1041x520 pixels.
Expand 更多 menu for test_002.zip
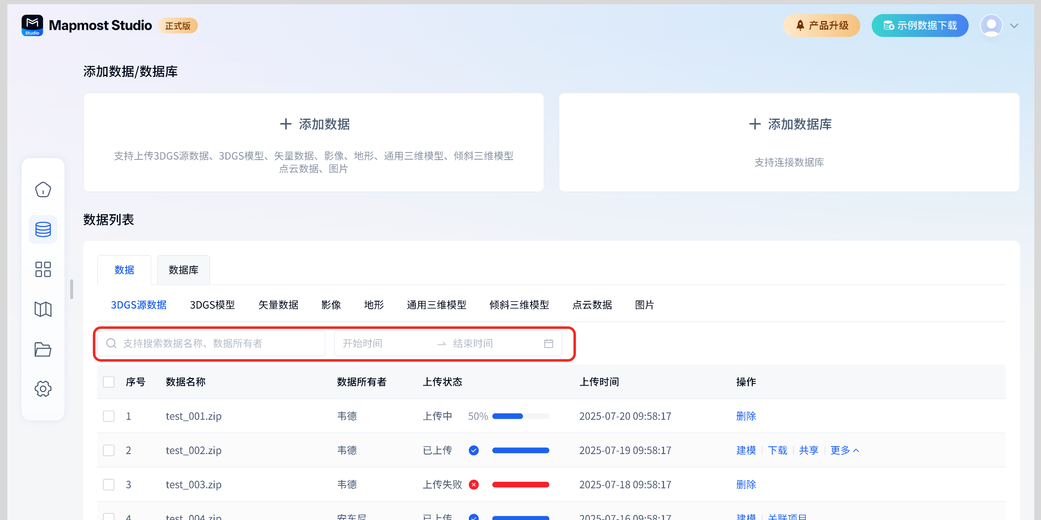pyautogui.click(x=844, y=450)
